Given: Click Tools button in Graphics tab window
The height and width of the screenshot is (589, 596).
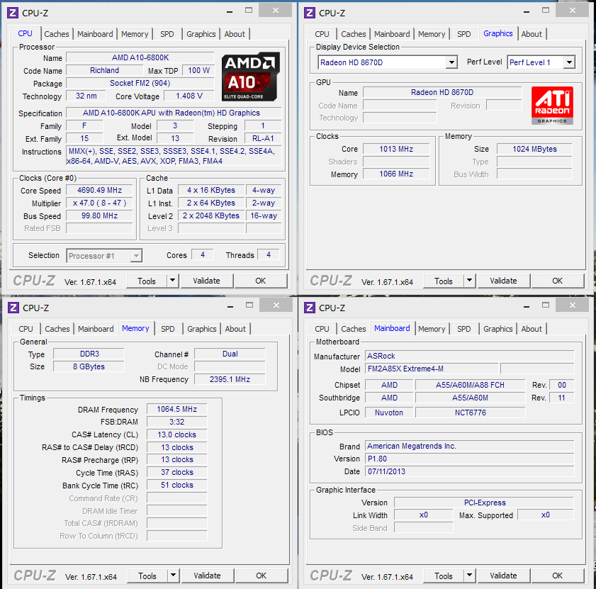Looking at the screenshot, I should point(444,281).
